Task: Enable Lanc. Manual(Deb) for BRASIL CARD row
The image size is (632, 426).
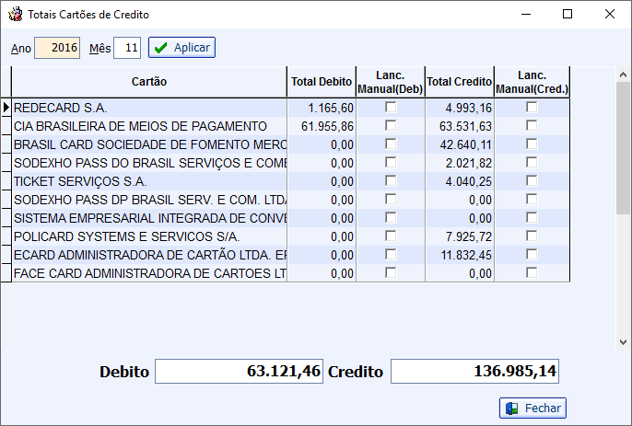Action: (x=391, y=144)
